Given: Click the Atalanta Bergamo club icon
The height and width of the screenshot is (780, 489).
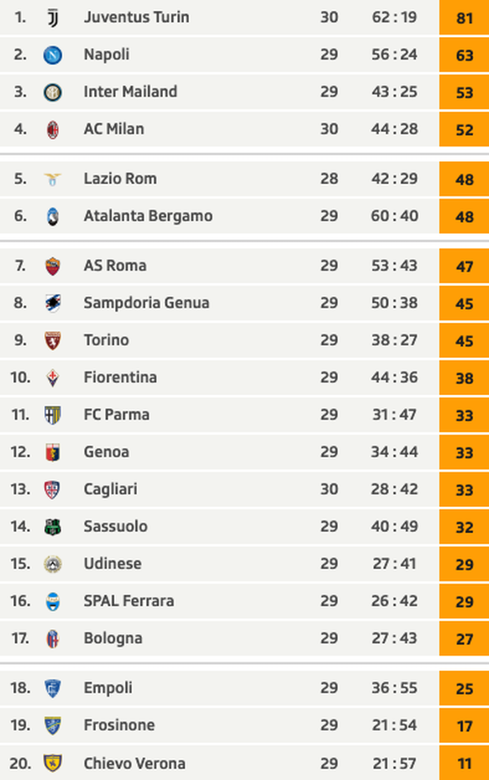Looking at the screenshot, I should [x=53, y=216].
